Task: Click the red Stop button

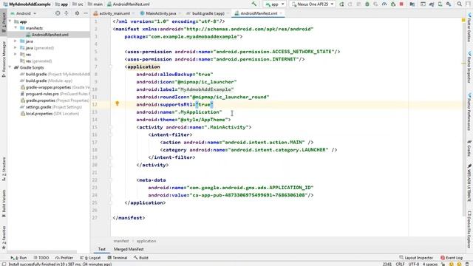Action: 401,4
